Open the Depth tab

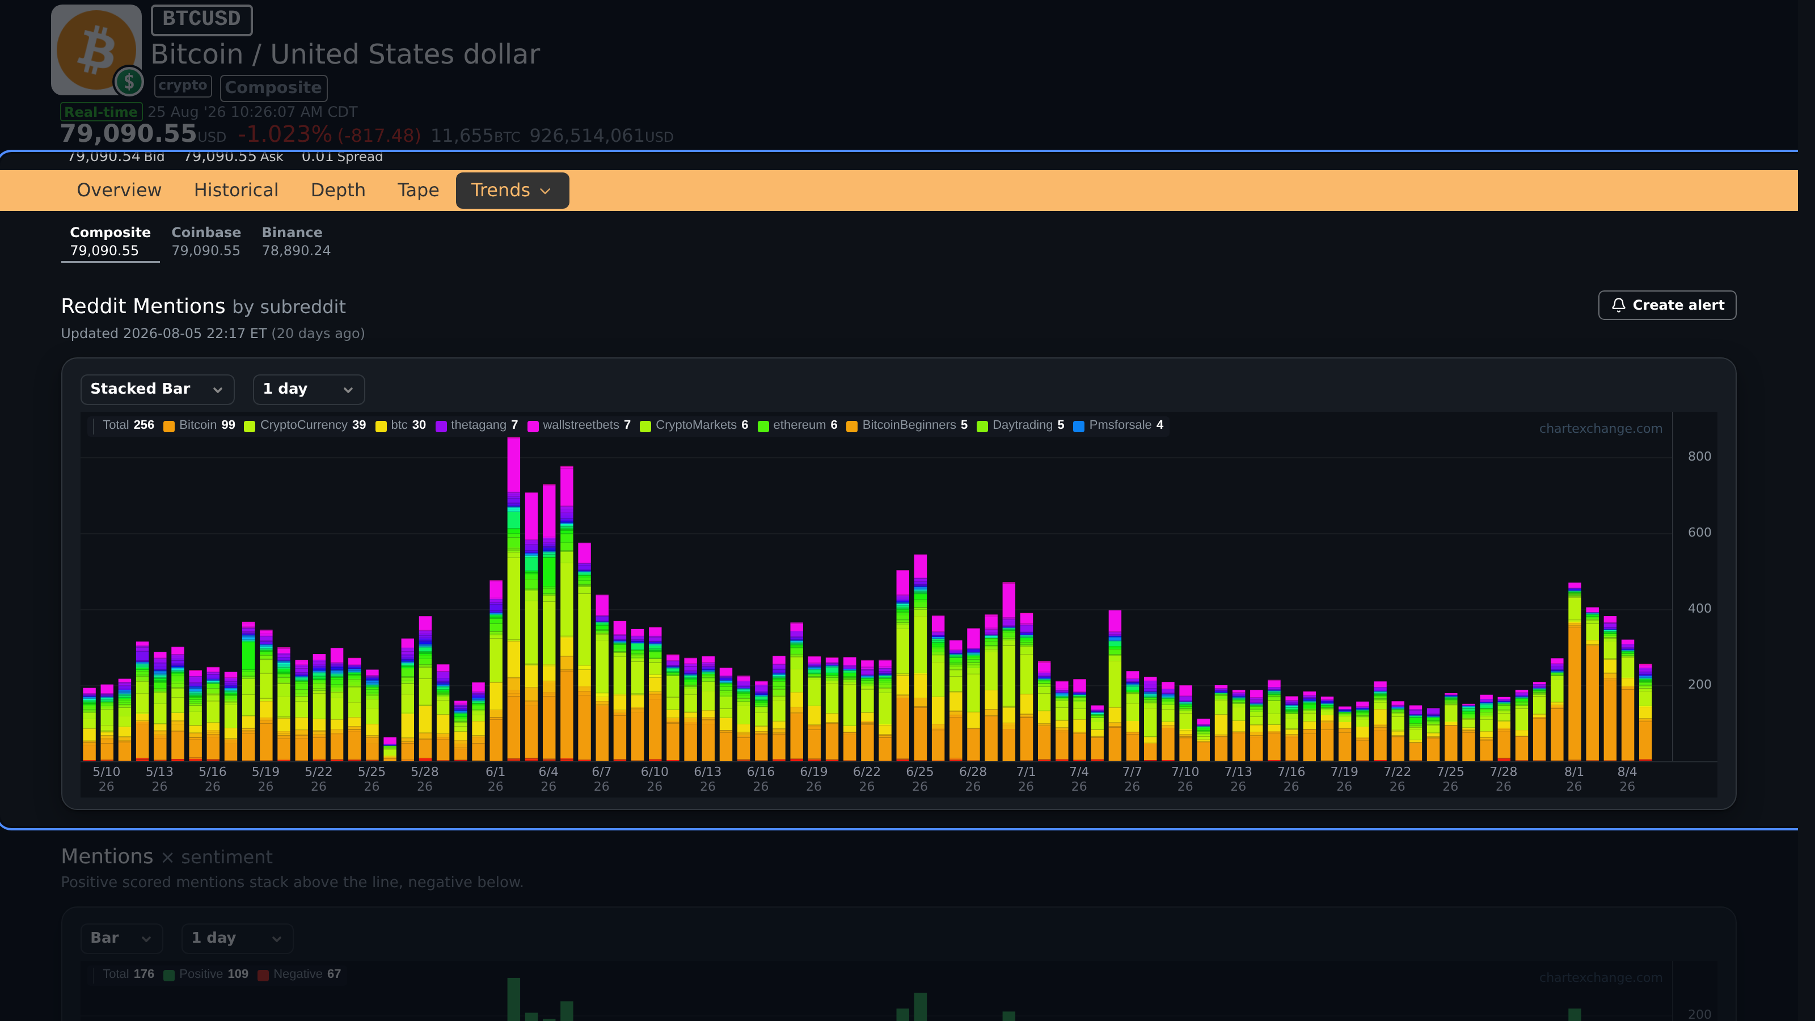coord(338,190)
